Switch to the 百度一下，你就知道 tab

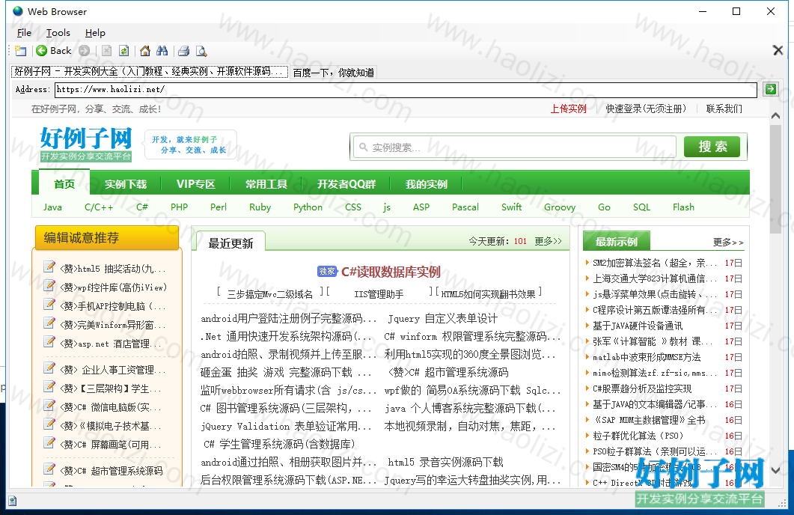pyautogui.click(x=333, y=73)
